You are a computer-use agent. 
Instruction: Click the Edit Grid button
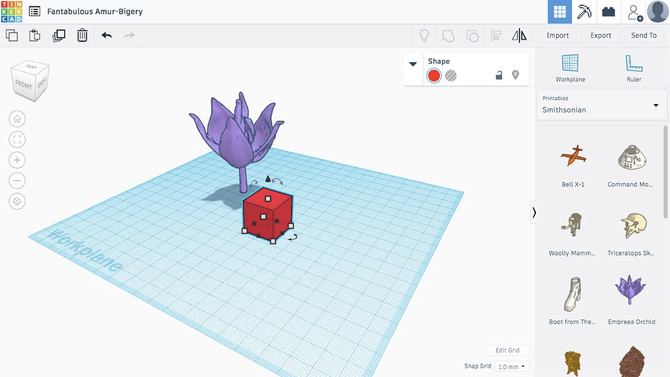click(x=507, y=350)
